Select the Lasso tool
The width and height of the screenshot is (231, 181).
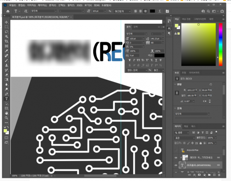tap(6, 32)
